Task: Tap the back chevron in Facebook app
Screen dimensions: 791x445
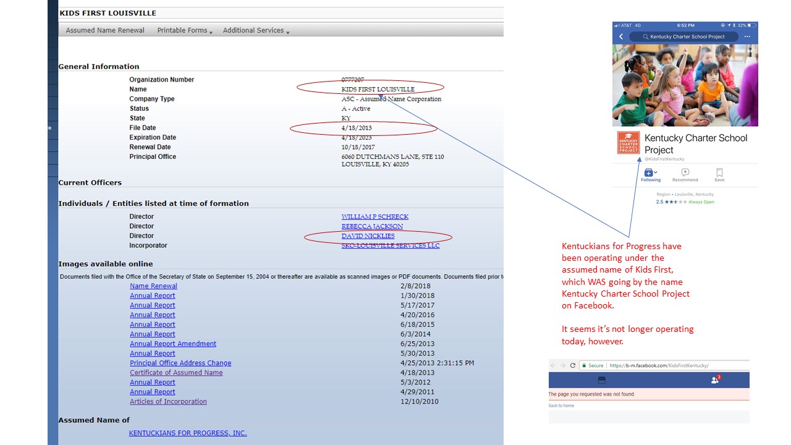Action: [x=621, y=37]
